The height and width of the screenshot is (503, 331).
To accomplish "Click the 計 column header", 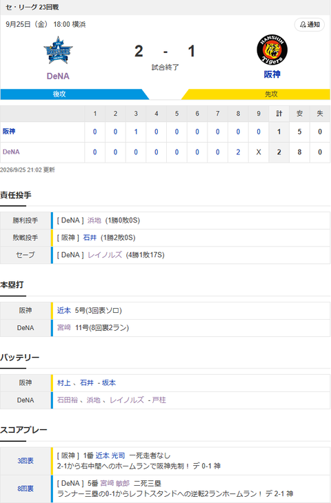I will [279, 114].
